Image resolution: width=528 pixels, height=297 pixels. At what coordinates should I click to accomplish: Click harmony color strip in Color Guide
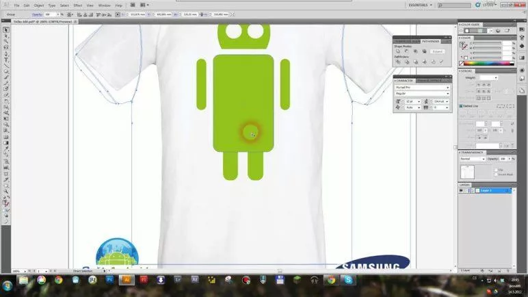pos(477,31)
